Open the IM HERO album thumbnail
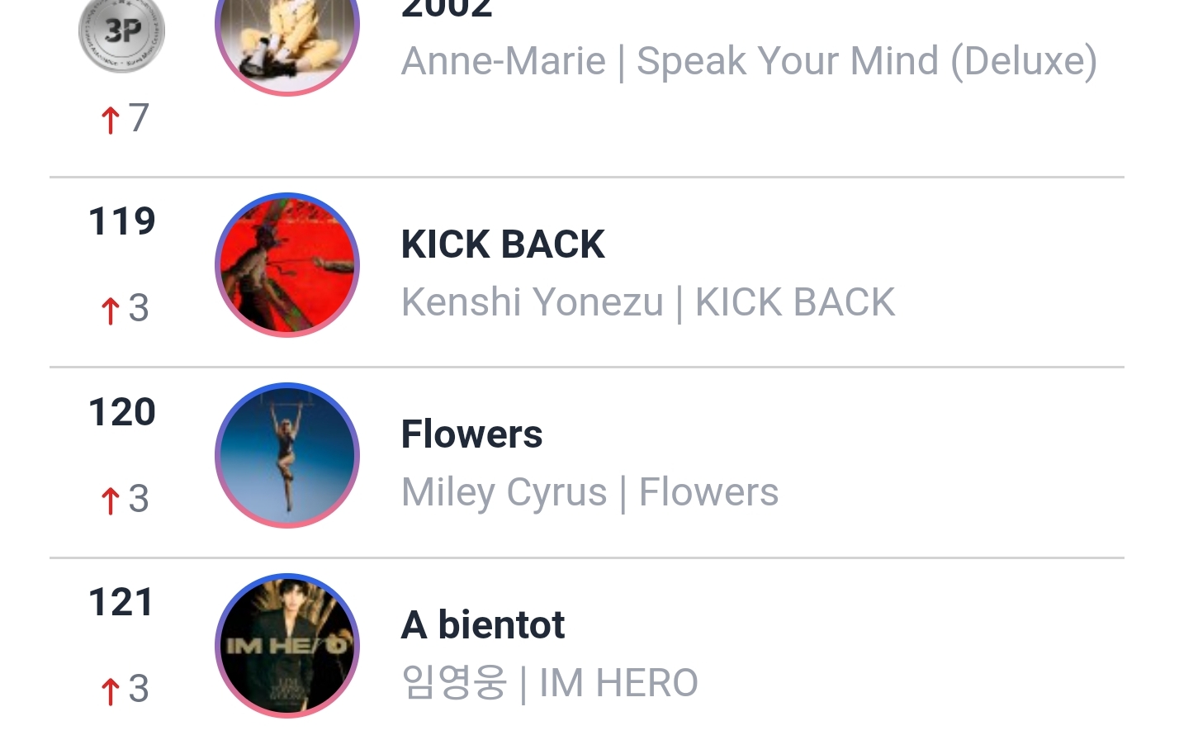The width and height of the screenshot is (1179, 740). 287,646
